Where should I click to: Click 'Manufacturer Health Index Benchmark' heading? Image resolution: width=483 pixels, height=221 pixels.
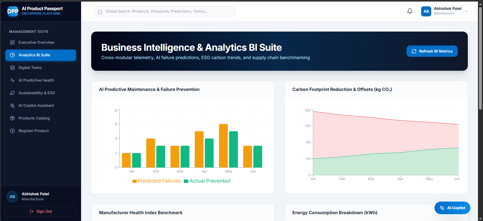tap(141, 213)
